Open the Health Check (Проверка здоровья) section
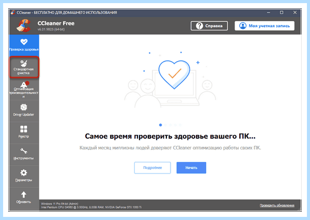The image size is (310, 220). 24,46
